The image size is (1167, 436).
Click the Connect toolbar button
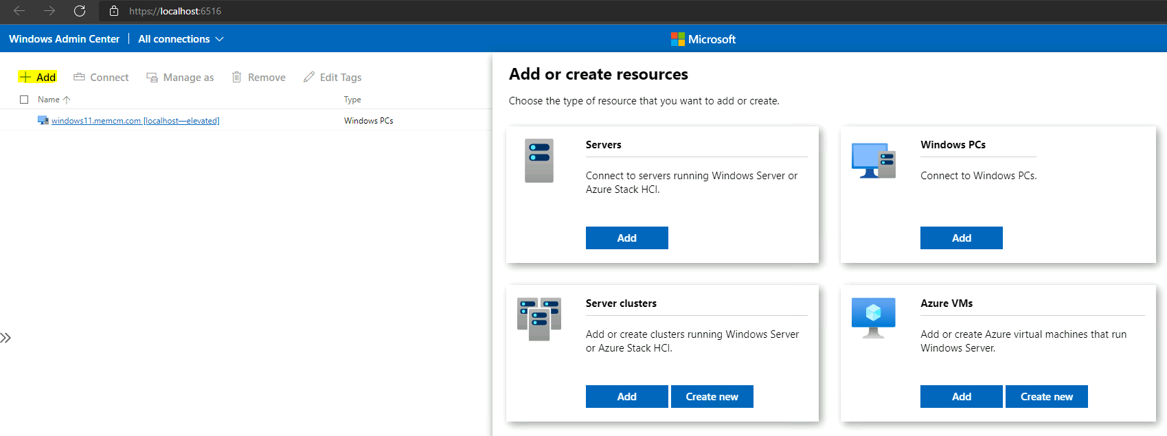101,77
